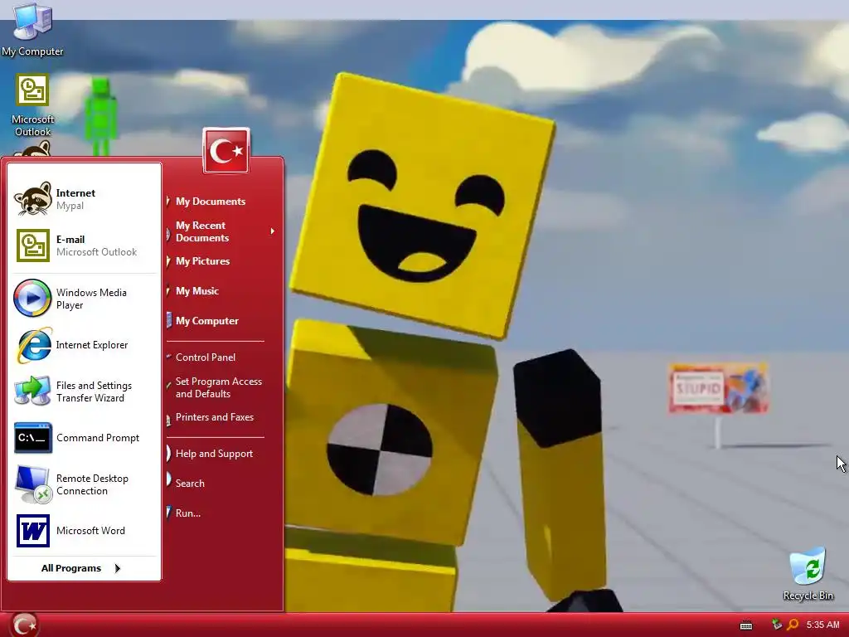Open Files and Settings Transfer Wizard icon

point(32,391)
